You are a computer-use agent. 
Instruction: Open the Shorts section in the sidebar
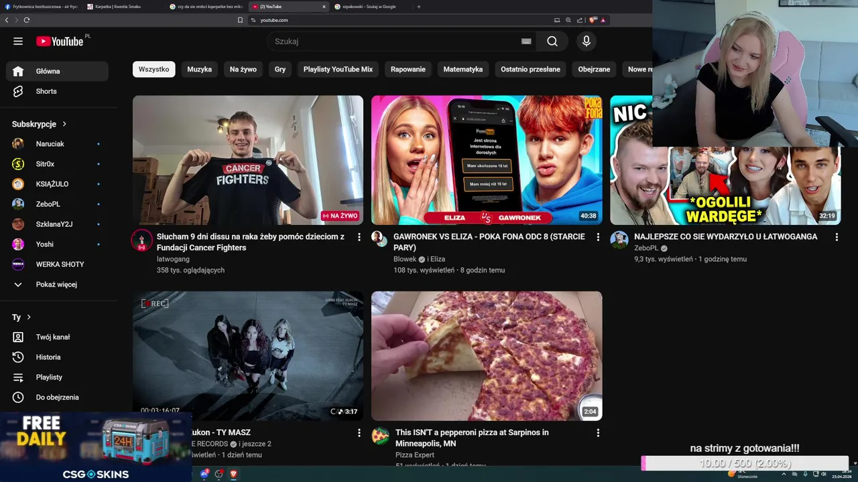[x=57, y=91]
